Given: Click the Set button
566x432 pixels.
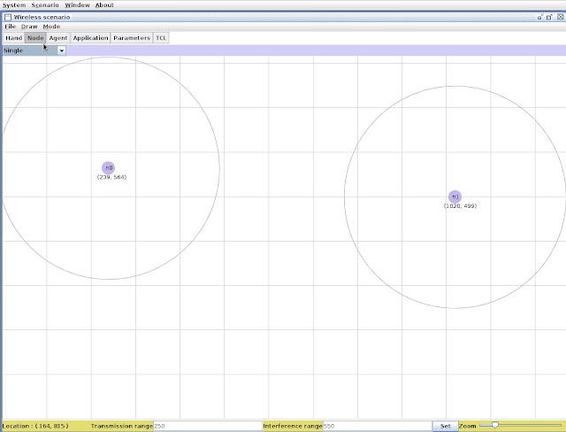Looking at the screenshot, I should [x=446, y=426].
